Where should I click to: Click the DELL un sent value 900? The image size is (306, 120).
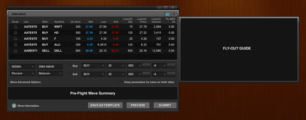pos(78,51)
